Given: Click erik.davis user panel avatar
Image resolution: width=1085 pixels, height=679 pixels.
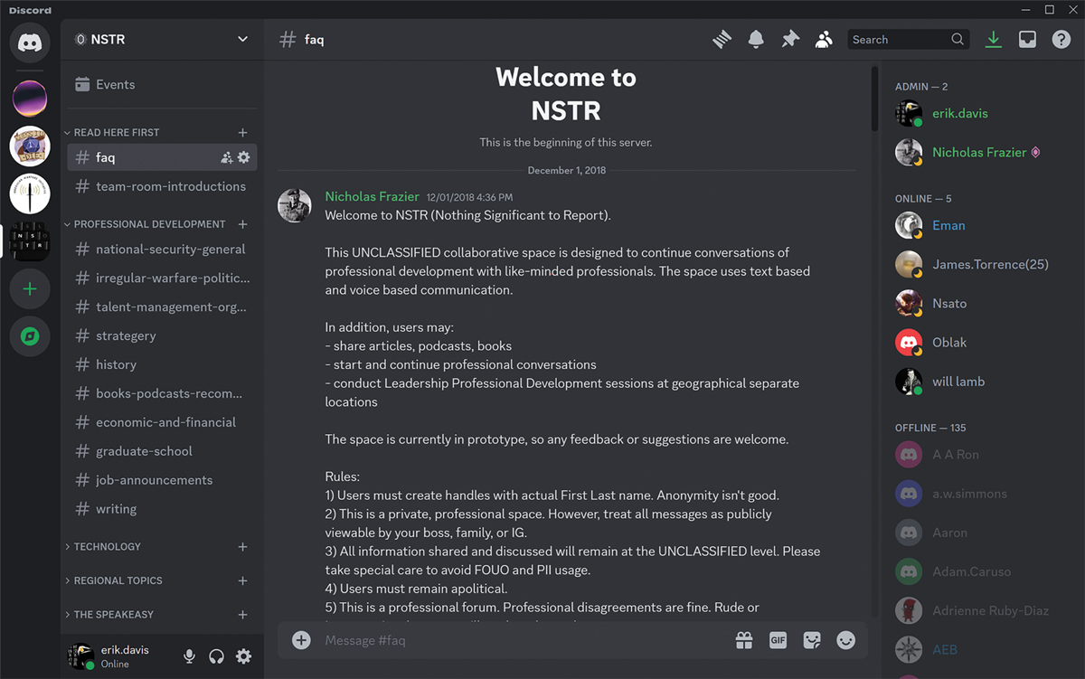Looking at the screenshot, I should 81,657.
